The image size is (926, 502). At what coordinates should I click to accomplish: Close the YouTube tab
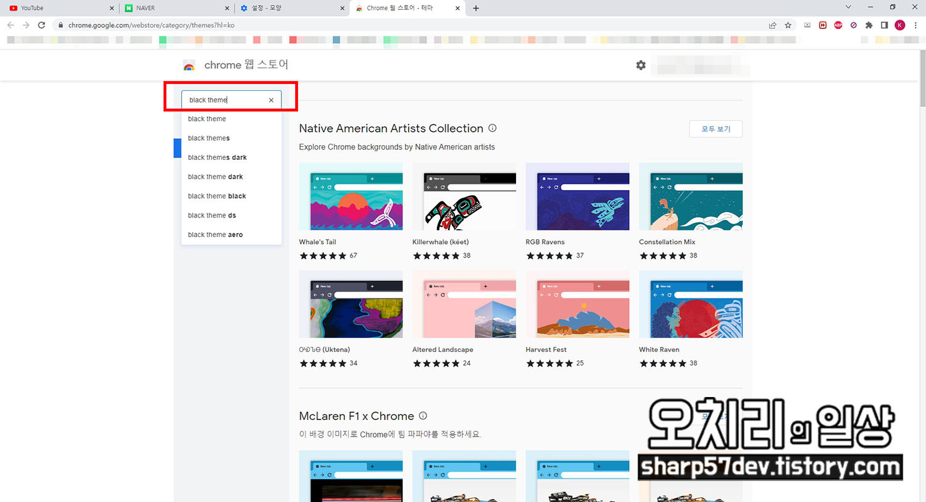click(112, 9)
